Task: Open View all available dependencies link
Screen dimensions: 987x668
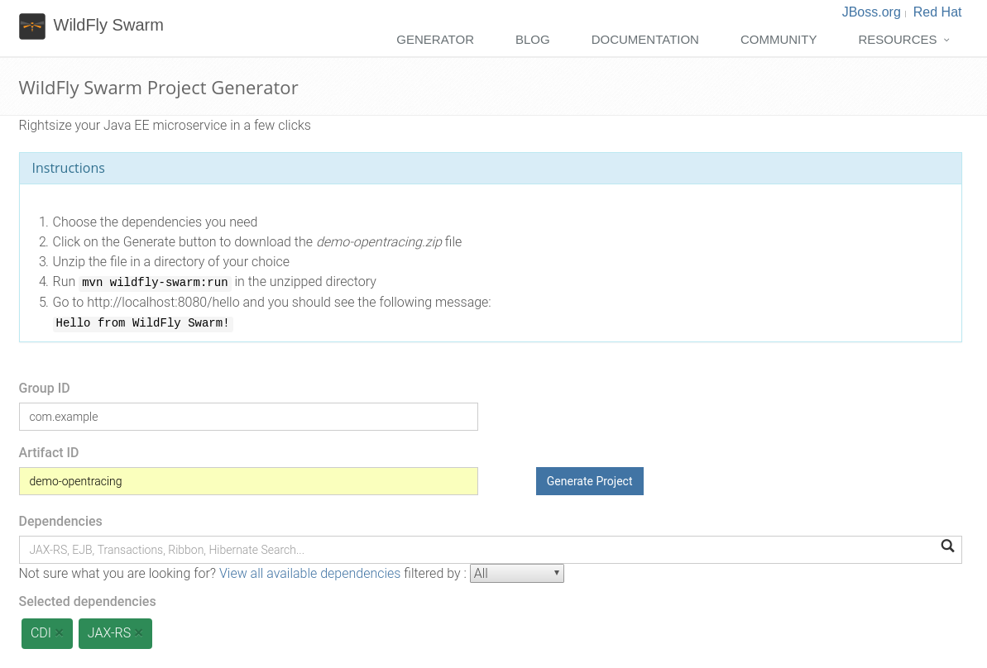Action: point(309,573)
